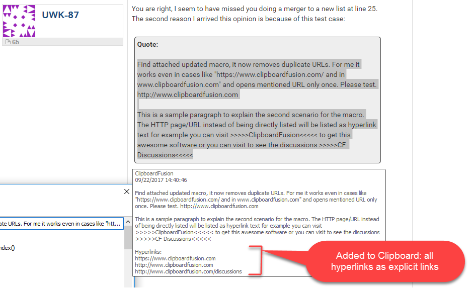Click the 'Quote:' heading in quote box
Image resolution: width=474 pixels, height=288 pixels.
click(147, 45)
